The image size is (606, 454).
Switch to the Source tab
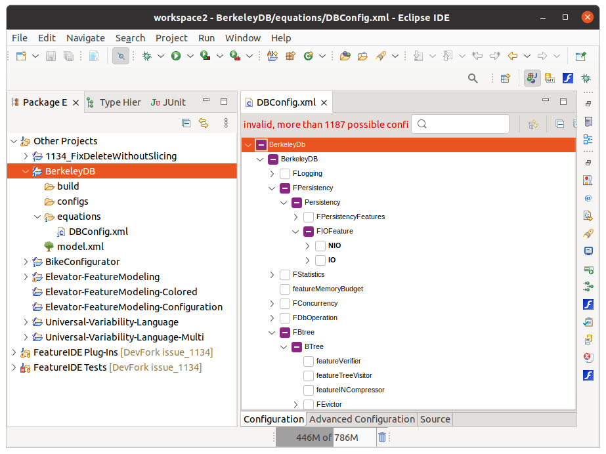click(435, 419)
